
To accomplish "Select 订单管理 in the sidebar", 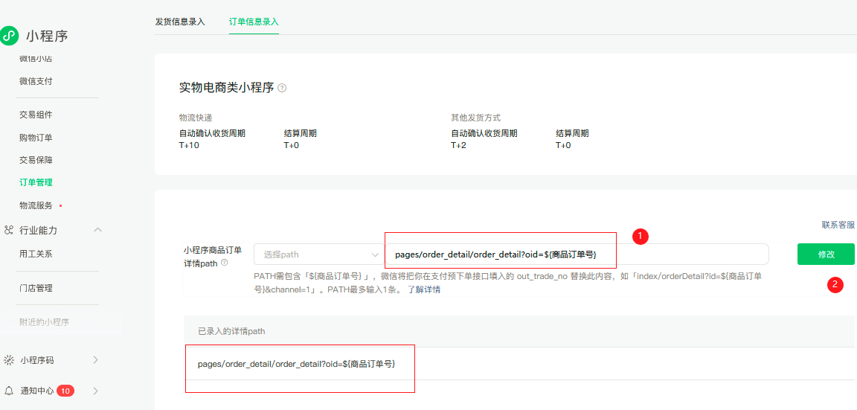I will [36, 182].
